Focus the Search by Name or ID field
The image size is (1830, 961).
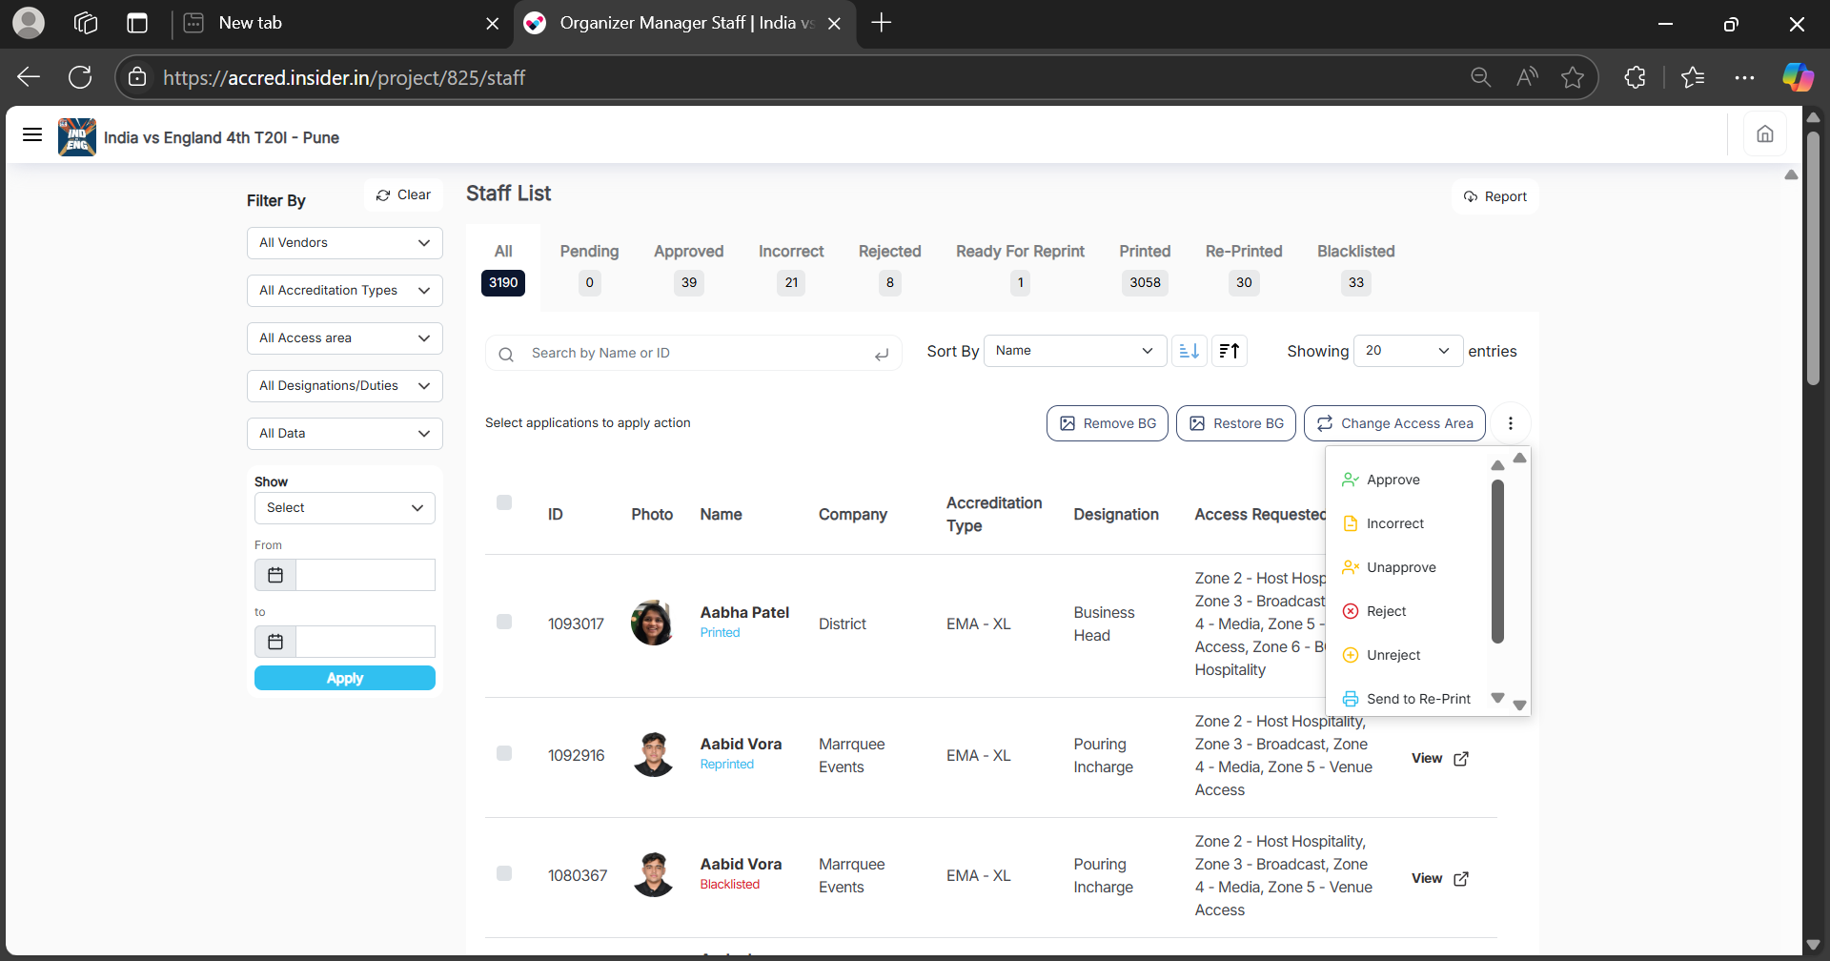(696, 353)
